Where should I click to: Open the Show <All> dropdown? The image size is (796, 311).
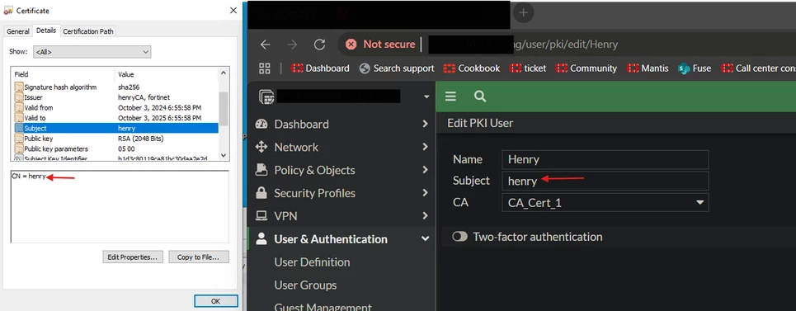click(x=92, y=52)
